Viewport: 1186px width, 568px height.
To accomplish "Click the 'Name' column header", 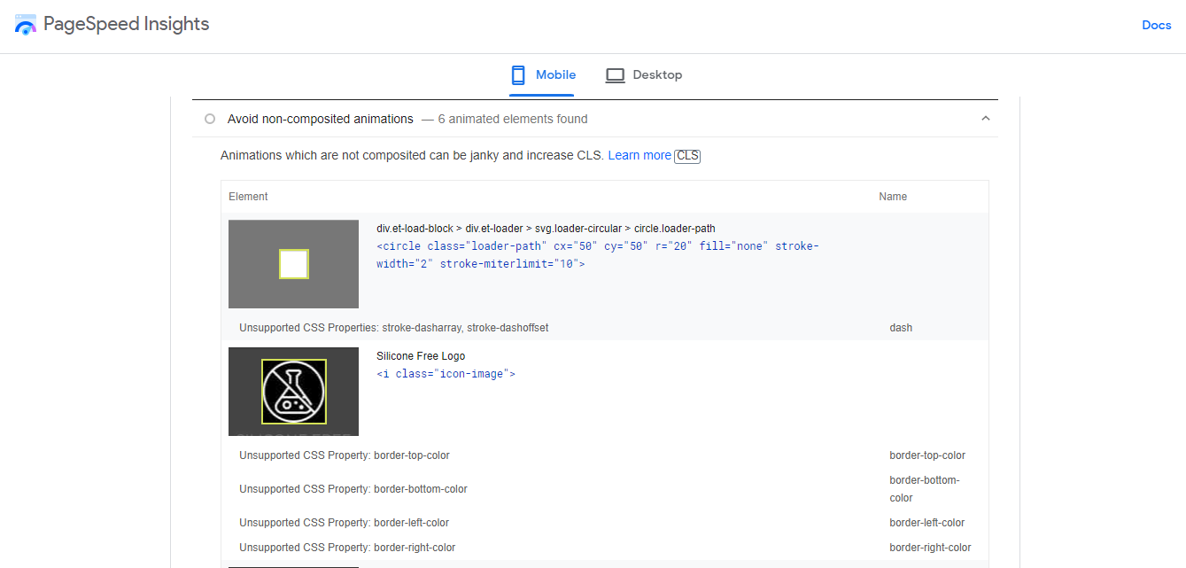I will click(x=893, y=197).
